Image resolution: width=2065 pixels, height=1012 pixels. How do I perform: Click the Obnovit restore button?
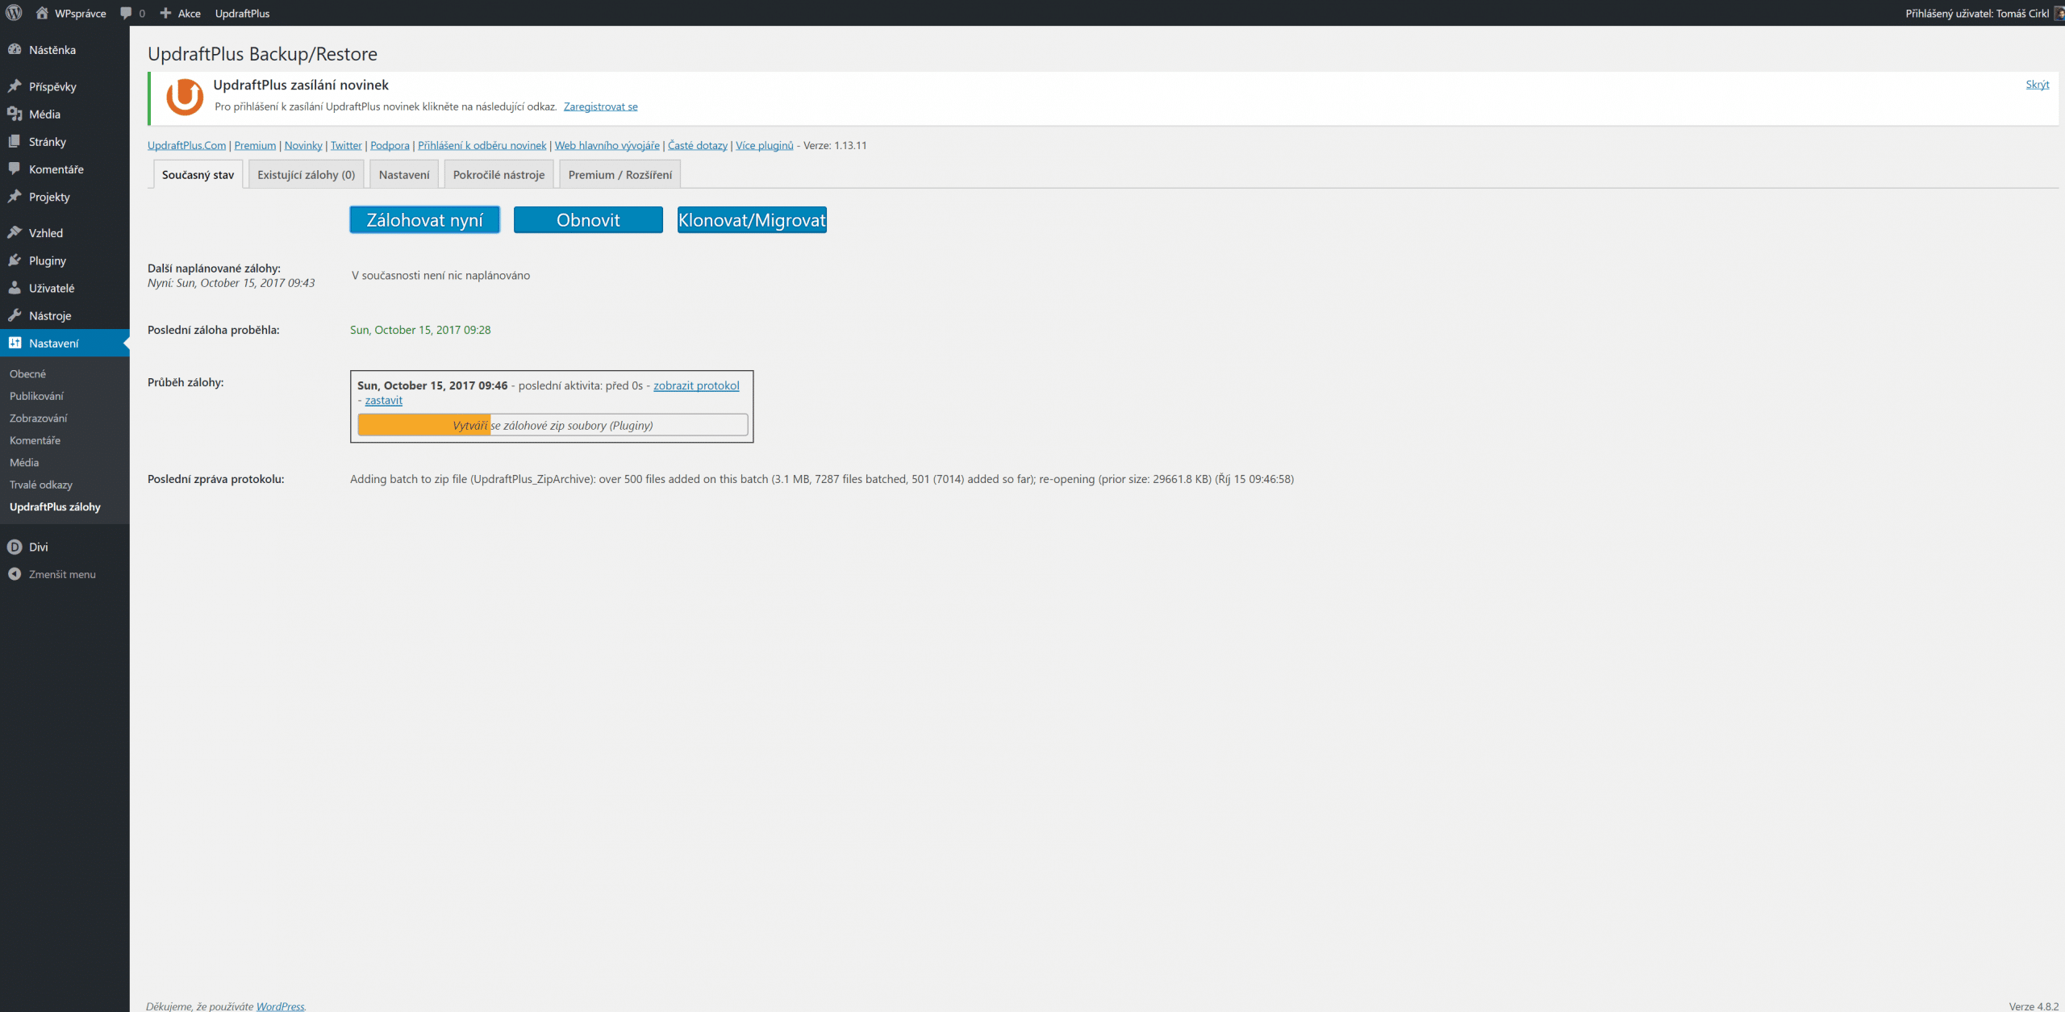(588, 220)
